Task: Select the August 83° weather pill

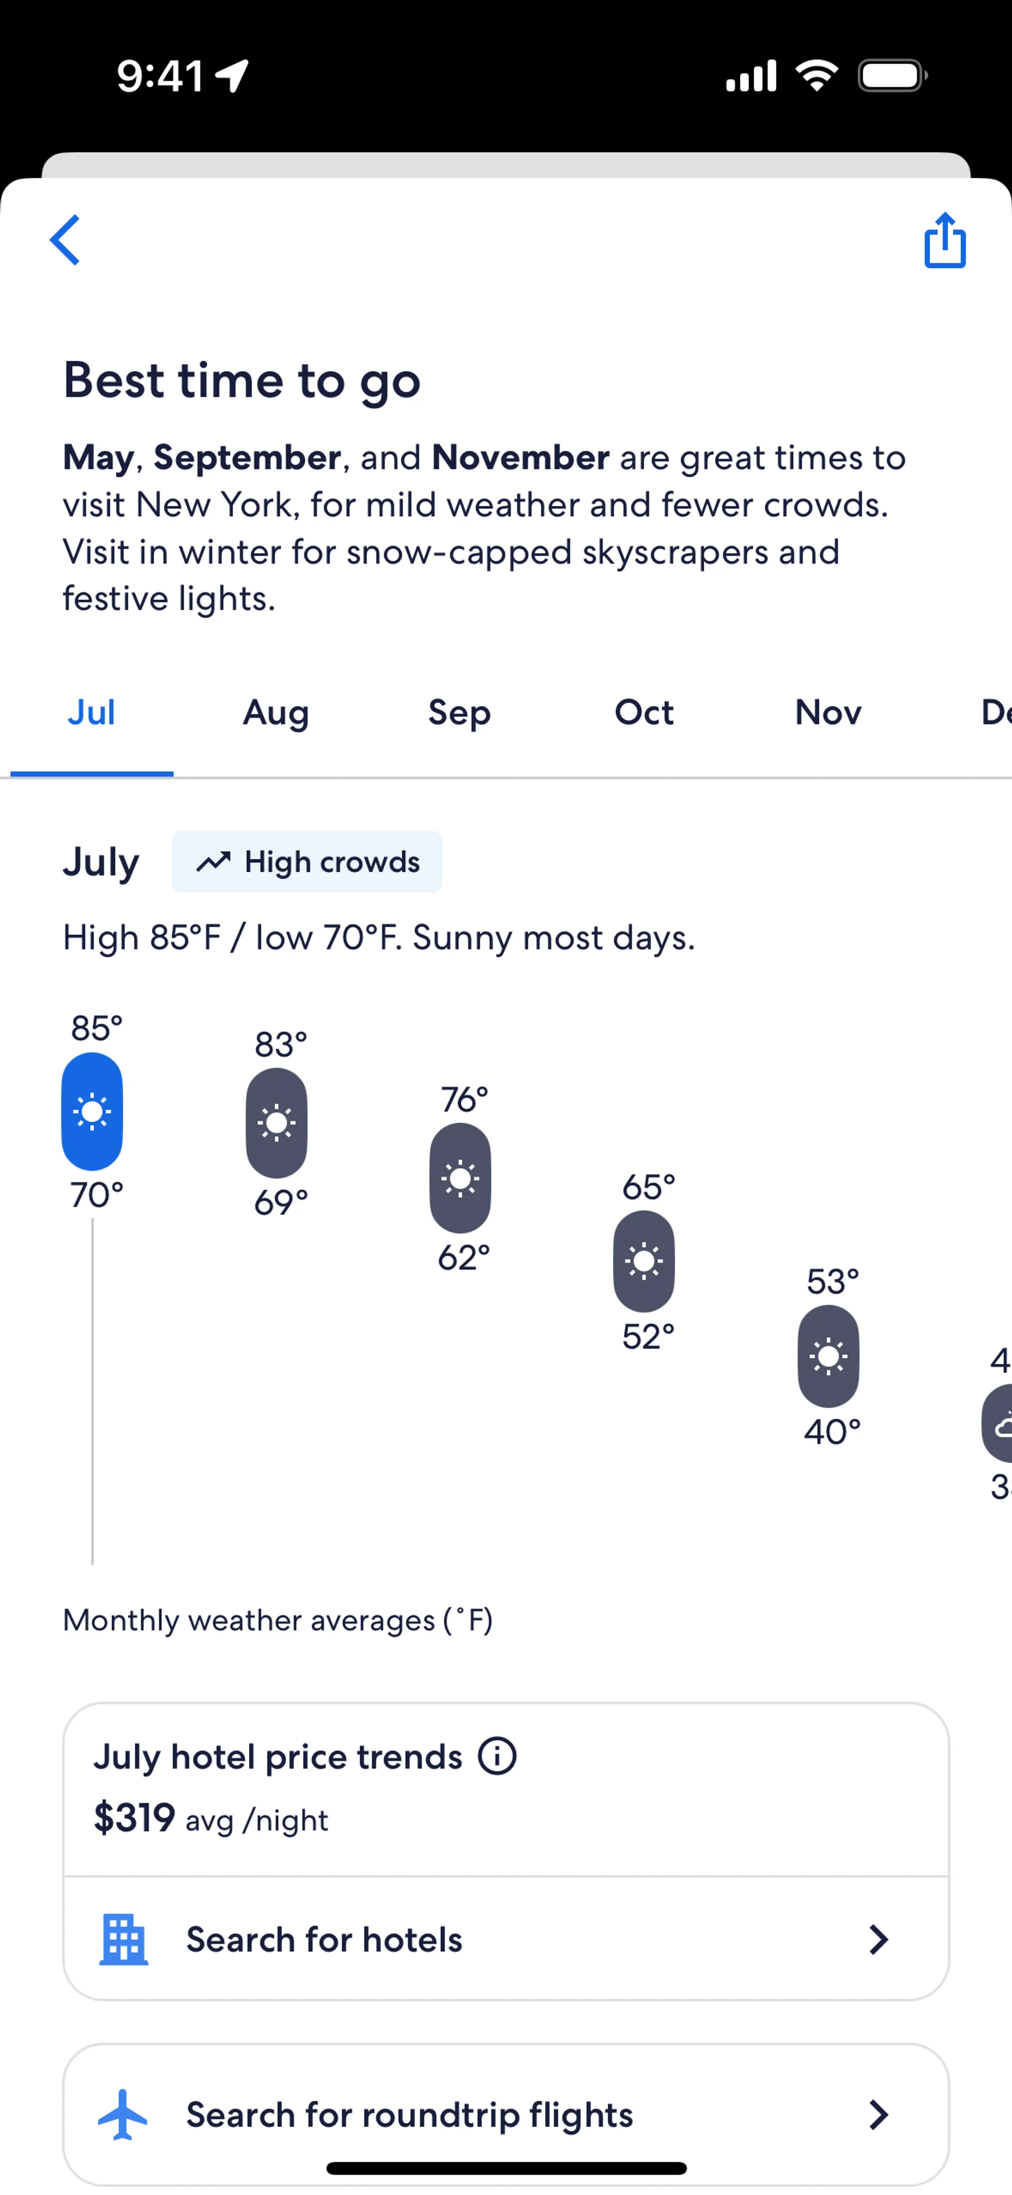Action: tap(277, 1122)
